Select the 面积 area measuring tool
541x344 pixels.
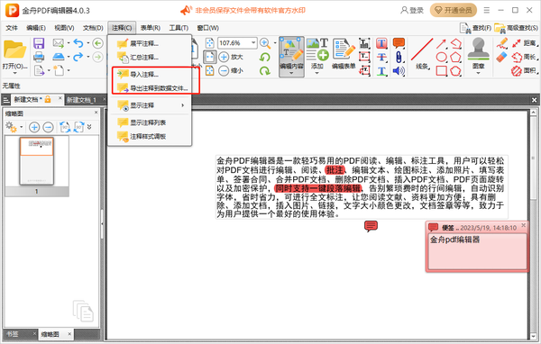click(525, 70)
